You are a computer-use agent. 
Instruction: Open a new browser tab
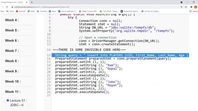pyautogui.click(x=32, y=2)
